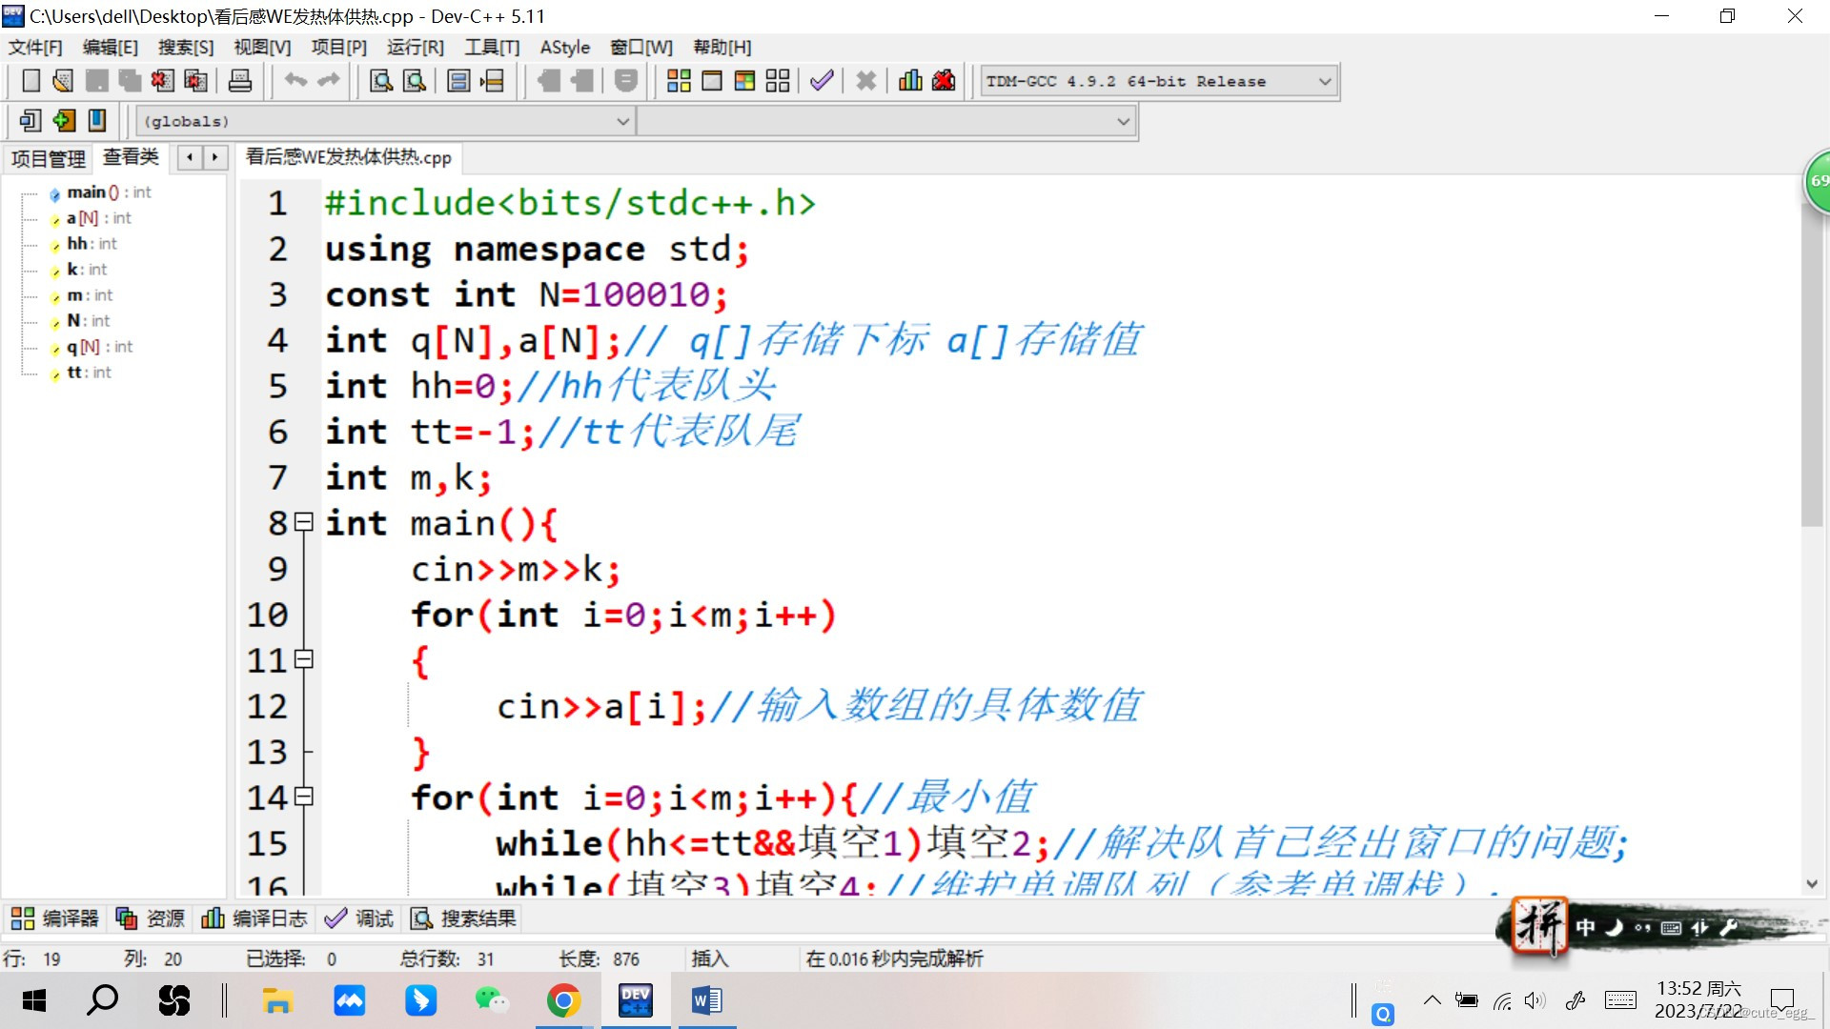Click the Close file red X icon
This screenshot has width=1830, height=1029.
point(162,81)
